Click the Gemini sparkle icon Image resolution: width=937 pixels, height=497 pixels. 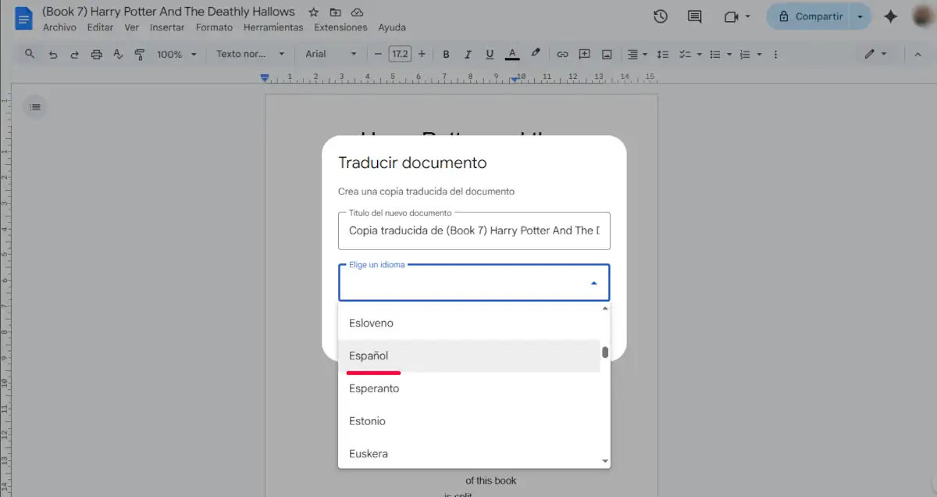coord(890,16)
